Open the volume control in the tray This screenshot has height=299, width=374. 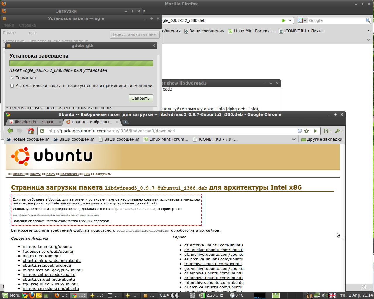coord(324,295)
